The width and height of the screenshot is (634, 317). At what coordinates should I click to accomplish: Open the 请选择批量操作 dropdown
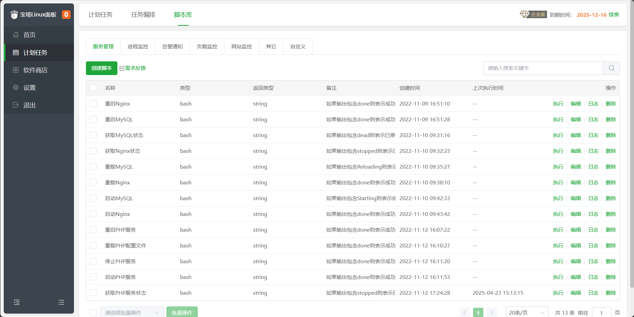point(132,312)
